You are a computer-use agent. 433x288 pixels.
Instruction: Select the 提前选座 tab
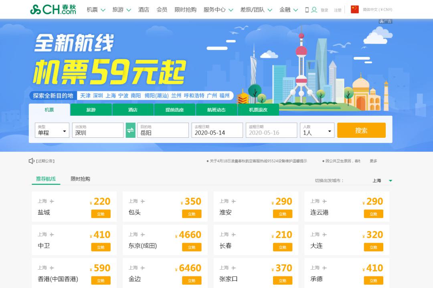(x=175, y=110)
